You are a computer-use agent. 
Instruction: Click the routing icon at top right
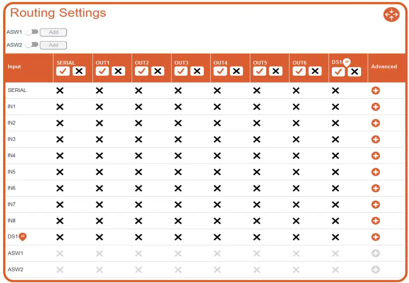tap(391, 15)
